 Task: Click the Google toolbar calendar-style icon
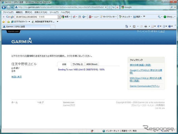tap(80, 17)
